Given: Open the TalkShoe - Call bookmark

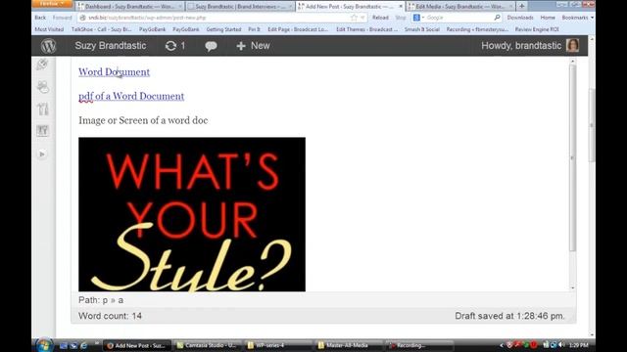Looking at the screenshot, I should pyautogui.click(x=101, y=29).
